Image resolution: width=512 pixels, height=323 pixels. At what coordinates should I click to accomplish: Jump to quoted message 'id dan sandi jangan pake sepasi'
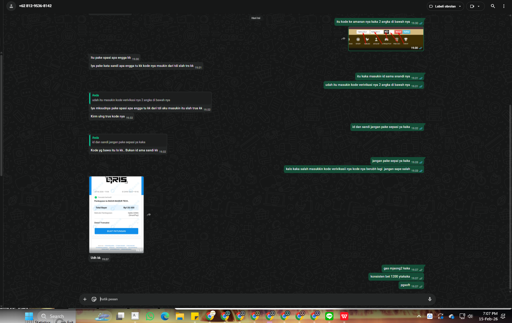tap(128, 140)
